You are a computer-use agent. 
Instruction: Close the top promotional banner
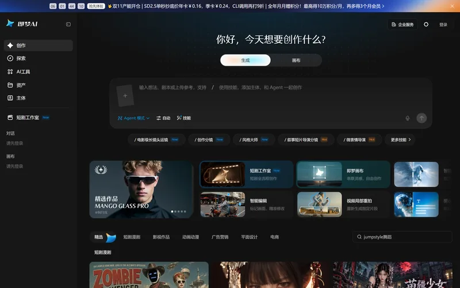pos(453,6)
